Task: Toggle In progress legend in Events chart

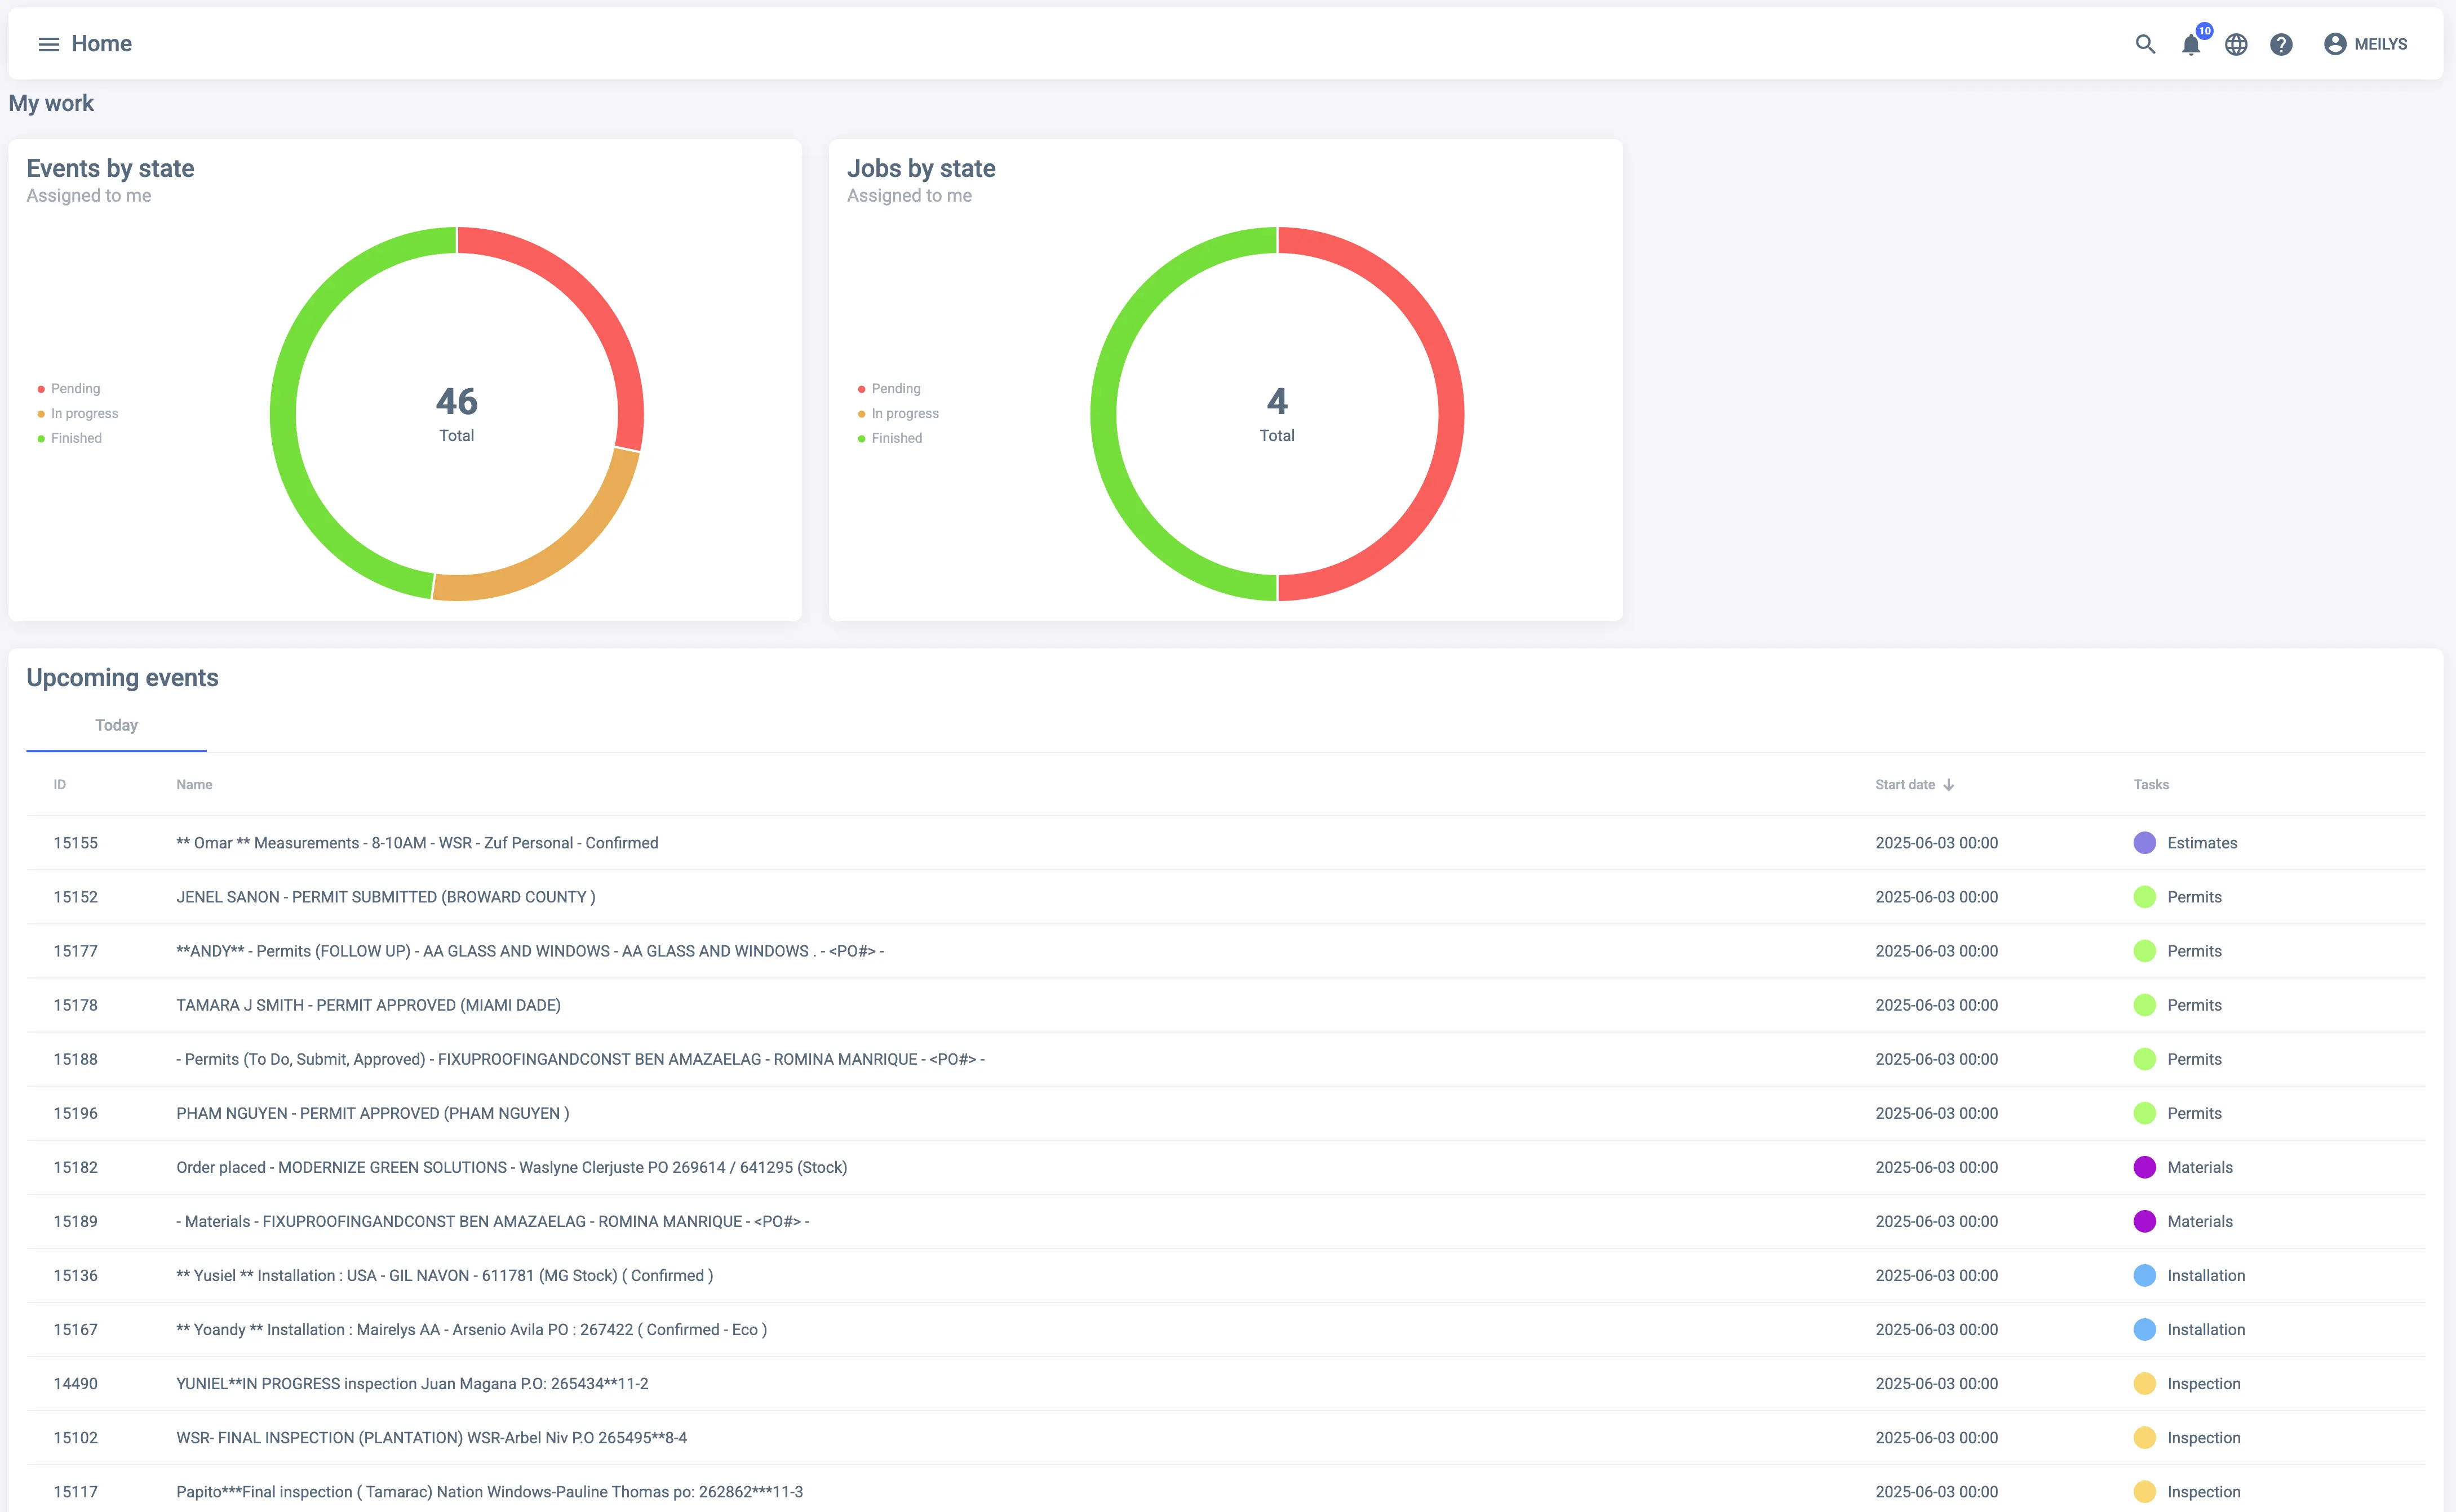Action: click(84, 414)
